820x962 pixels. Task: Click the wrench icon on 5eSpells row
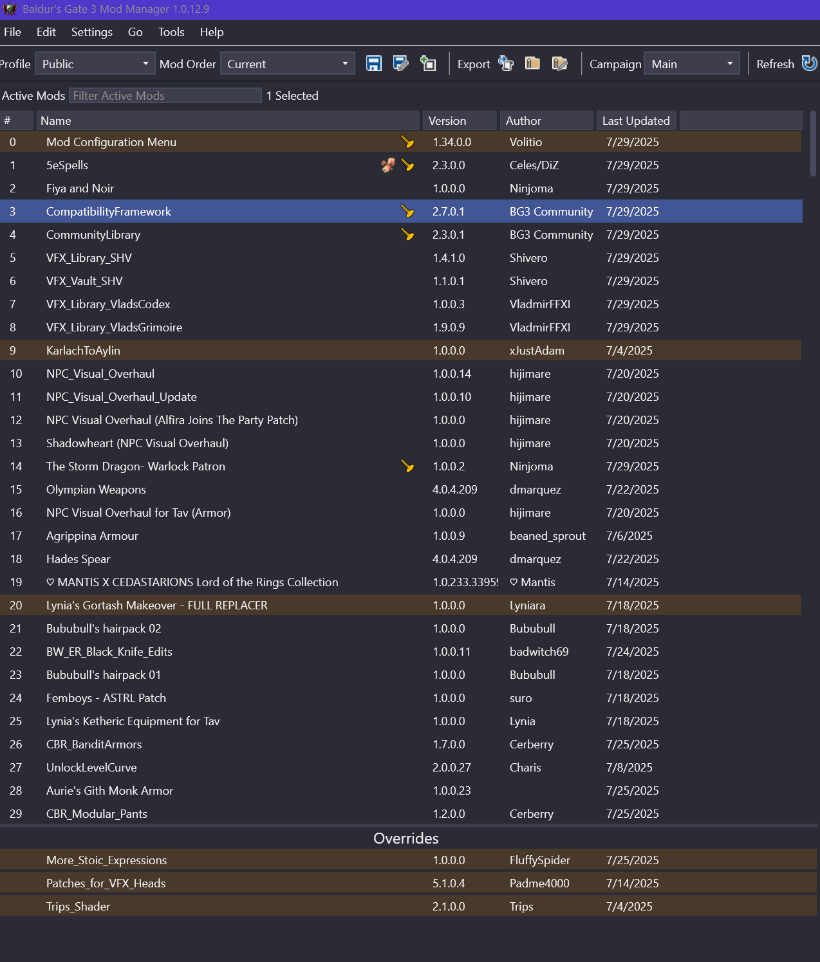[x=407, y=165]
